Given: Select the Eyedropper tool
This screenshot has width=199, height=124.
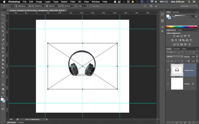Looking at the screenshot, I should point(3,35).
